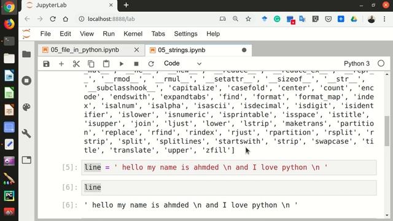Click output text of cell 6

[x=191, y=205]
